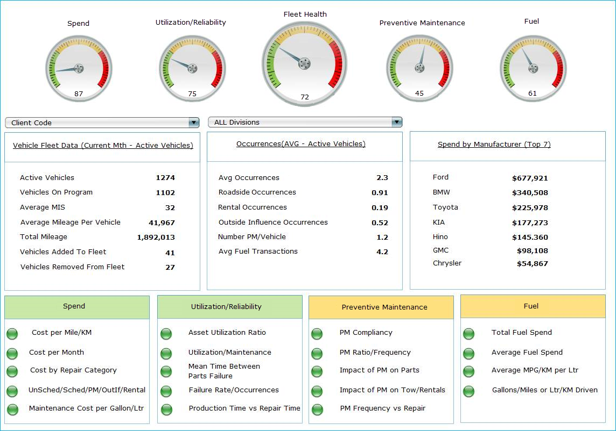Click green indicator beside PM Compliancy
Viewport: 616px width, 431px height.
(317, 334)
